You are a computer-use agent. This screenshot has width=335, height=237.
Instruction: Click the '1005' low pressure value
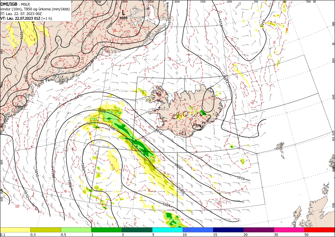tap(123, 18)
